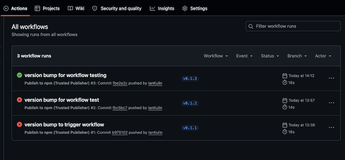
Task: Open repository Settings tab
Action: tap(195, 9)
